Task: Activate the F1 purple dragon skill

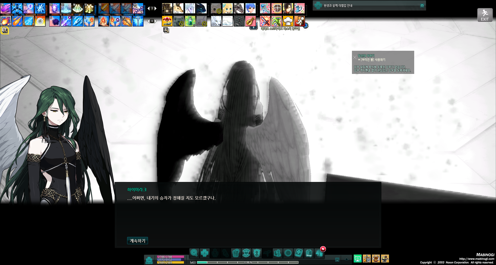Action: pos(6,9)
